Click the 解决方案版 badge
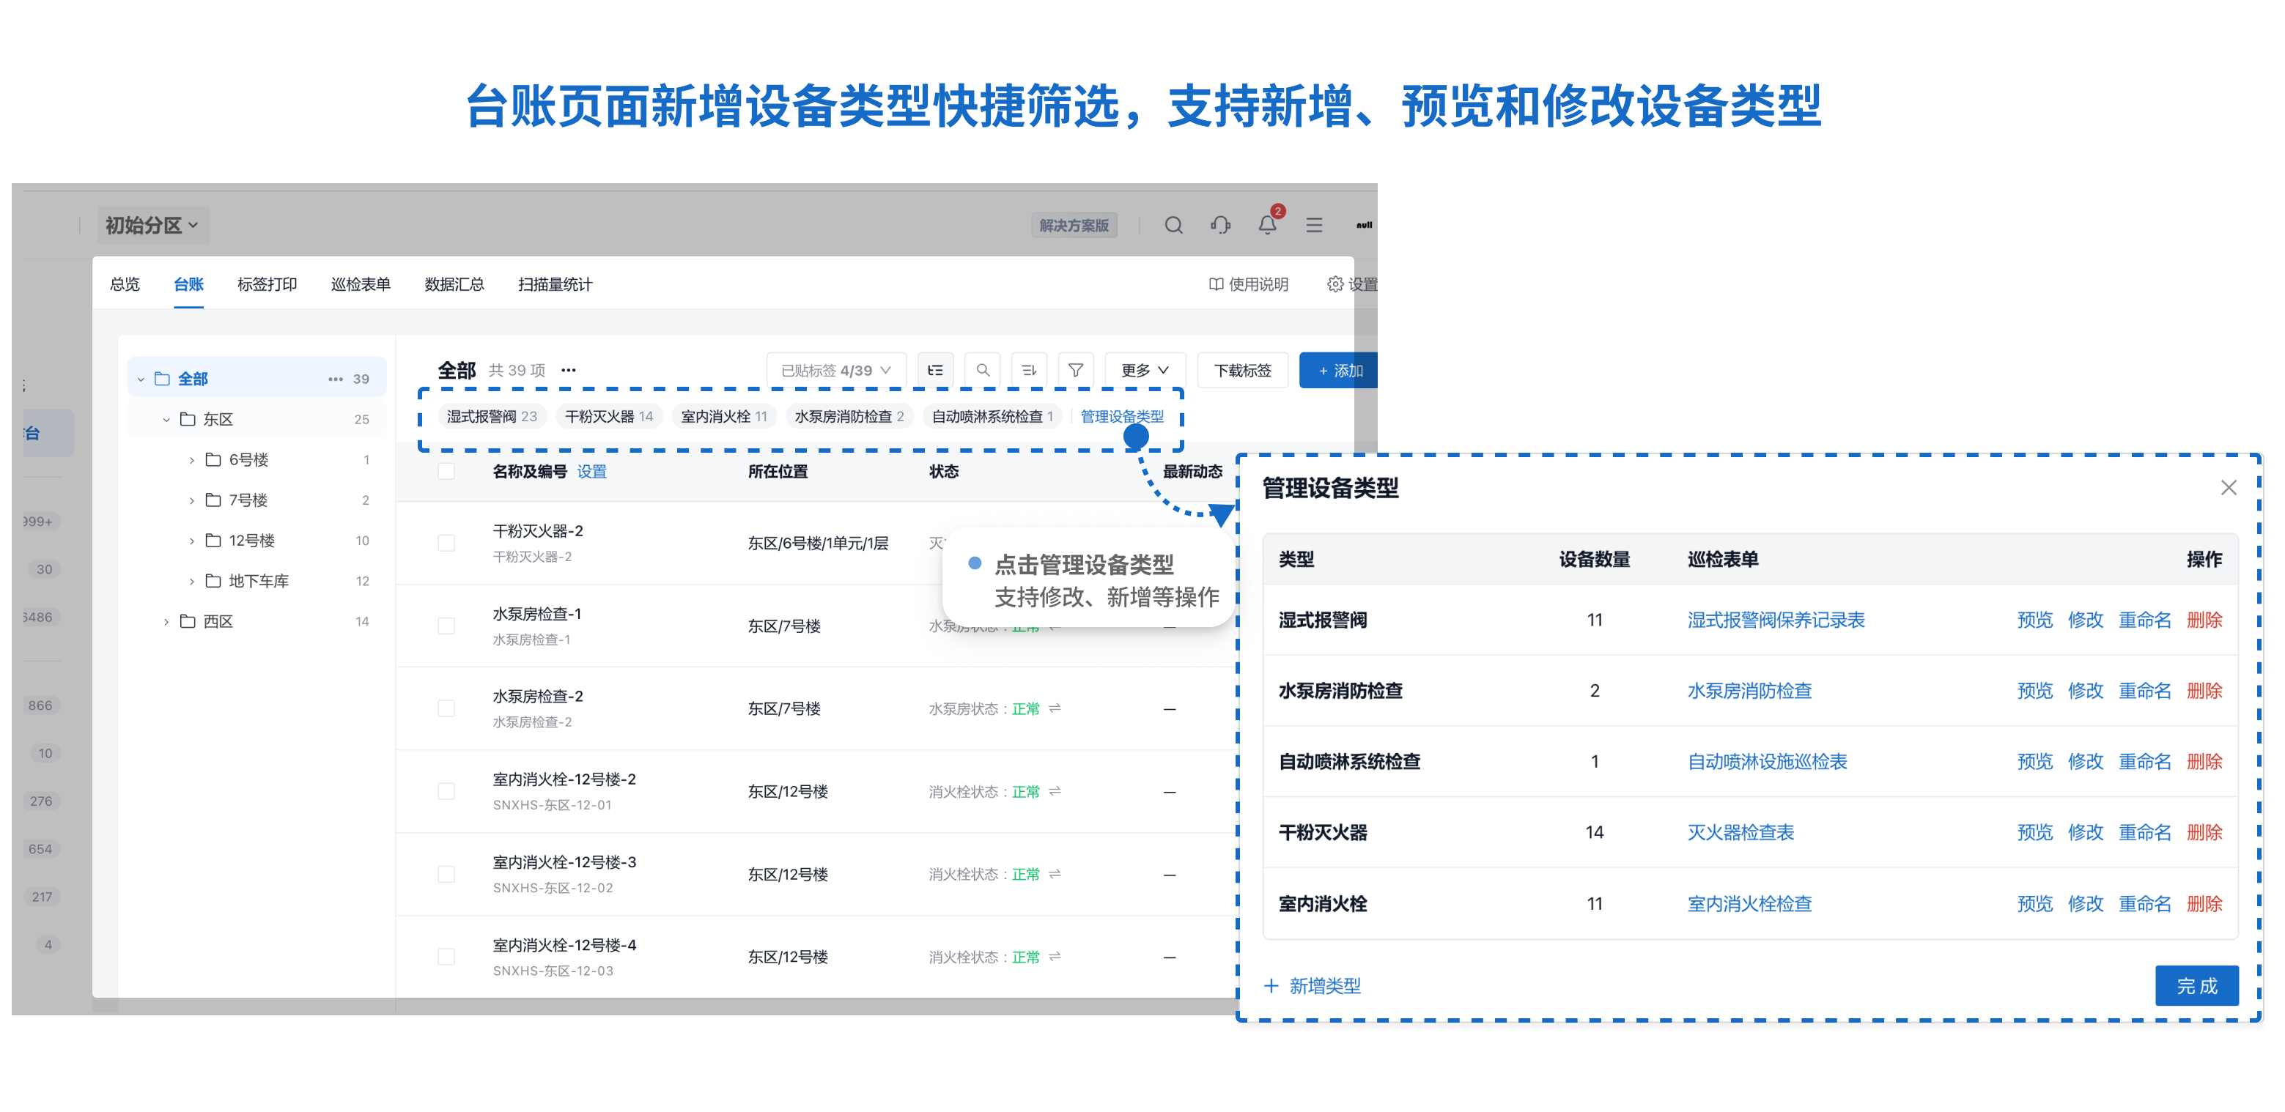The width and height of the screenshot is (2285, 1112). coord(1074,225)
